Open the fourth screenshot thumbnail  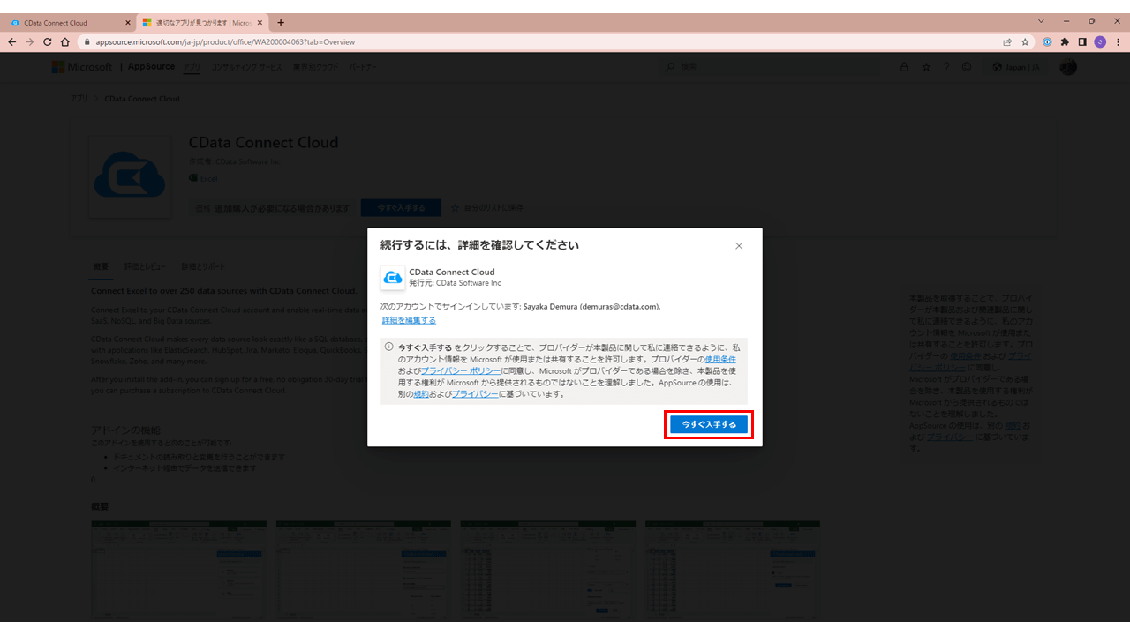tap(732, 571)
